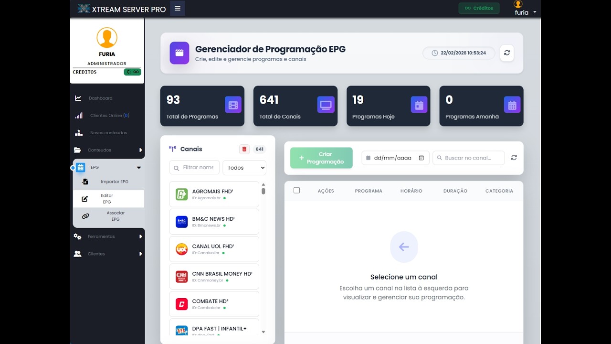Click the green infinite credits badge
The height and width of the screenshot is (344, 611).
point(132,72)
